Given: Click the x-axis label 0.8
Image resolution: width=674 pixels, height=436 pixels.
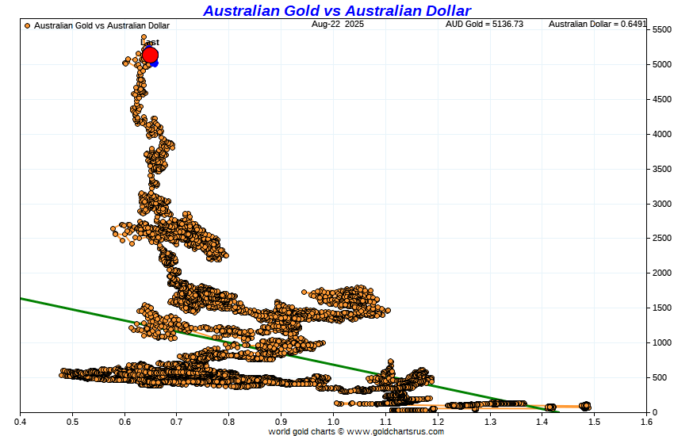Looking at the screenshot, I should tap(228, 422).
